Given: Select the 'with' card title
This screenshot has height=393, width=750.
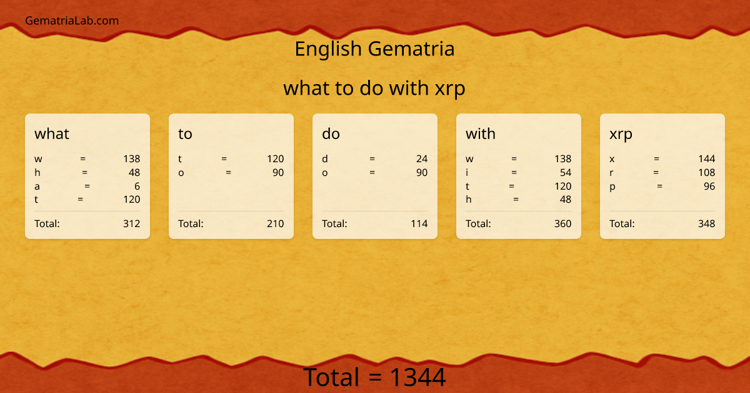Looking at the screenshot, I should click(481, 133).
